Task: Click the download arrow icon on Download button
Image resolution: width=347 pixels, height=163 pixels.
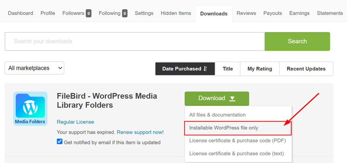Action: click(232, 98)
